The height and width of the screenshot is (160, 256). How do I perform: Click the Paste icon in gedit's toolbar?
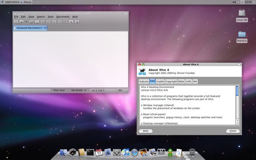[x=65, y=22]
